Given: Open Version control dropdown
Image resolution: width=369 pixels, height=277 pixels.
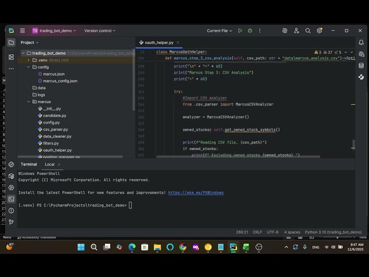Looking at the screenshot, I should click(x=100, y=31).
